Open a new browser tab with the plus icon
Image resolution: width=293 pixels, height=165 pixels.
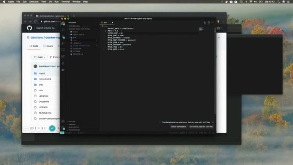(x=74, y=16)
